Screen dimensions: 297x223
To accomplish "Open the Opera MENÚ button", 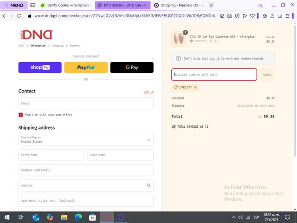I will pos(14,5).
